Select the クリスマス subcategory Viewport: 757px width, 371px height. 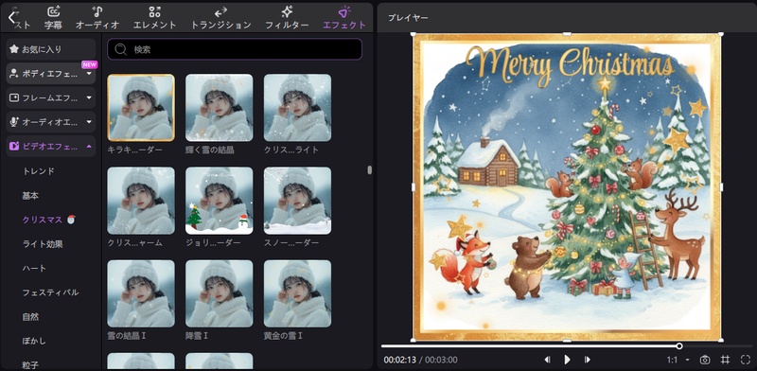click(x=43, y=220)
